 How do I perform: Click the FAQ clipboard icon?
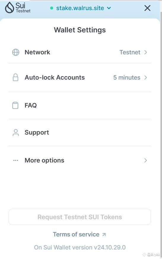(15, 105)
